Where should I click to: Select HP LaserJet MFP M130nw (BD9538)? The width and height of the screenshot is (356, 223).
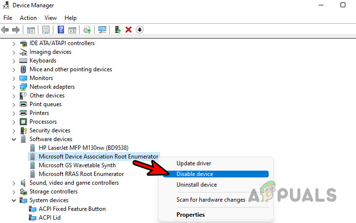coord(83,148)
